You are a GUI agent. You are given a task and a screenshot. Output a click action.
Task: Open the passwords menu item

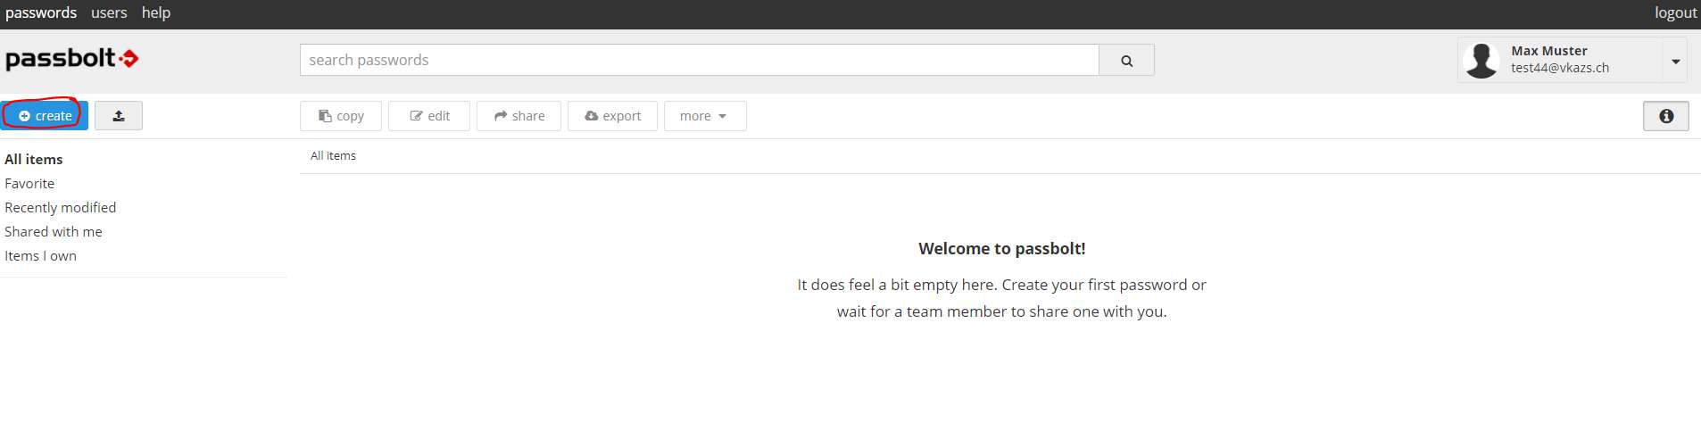[41, 12]
